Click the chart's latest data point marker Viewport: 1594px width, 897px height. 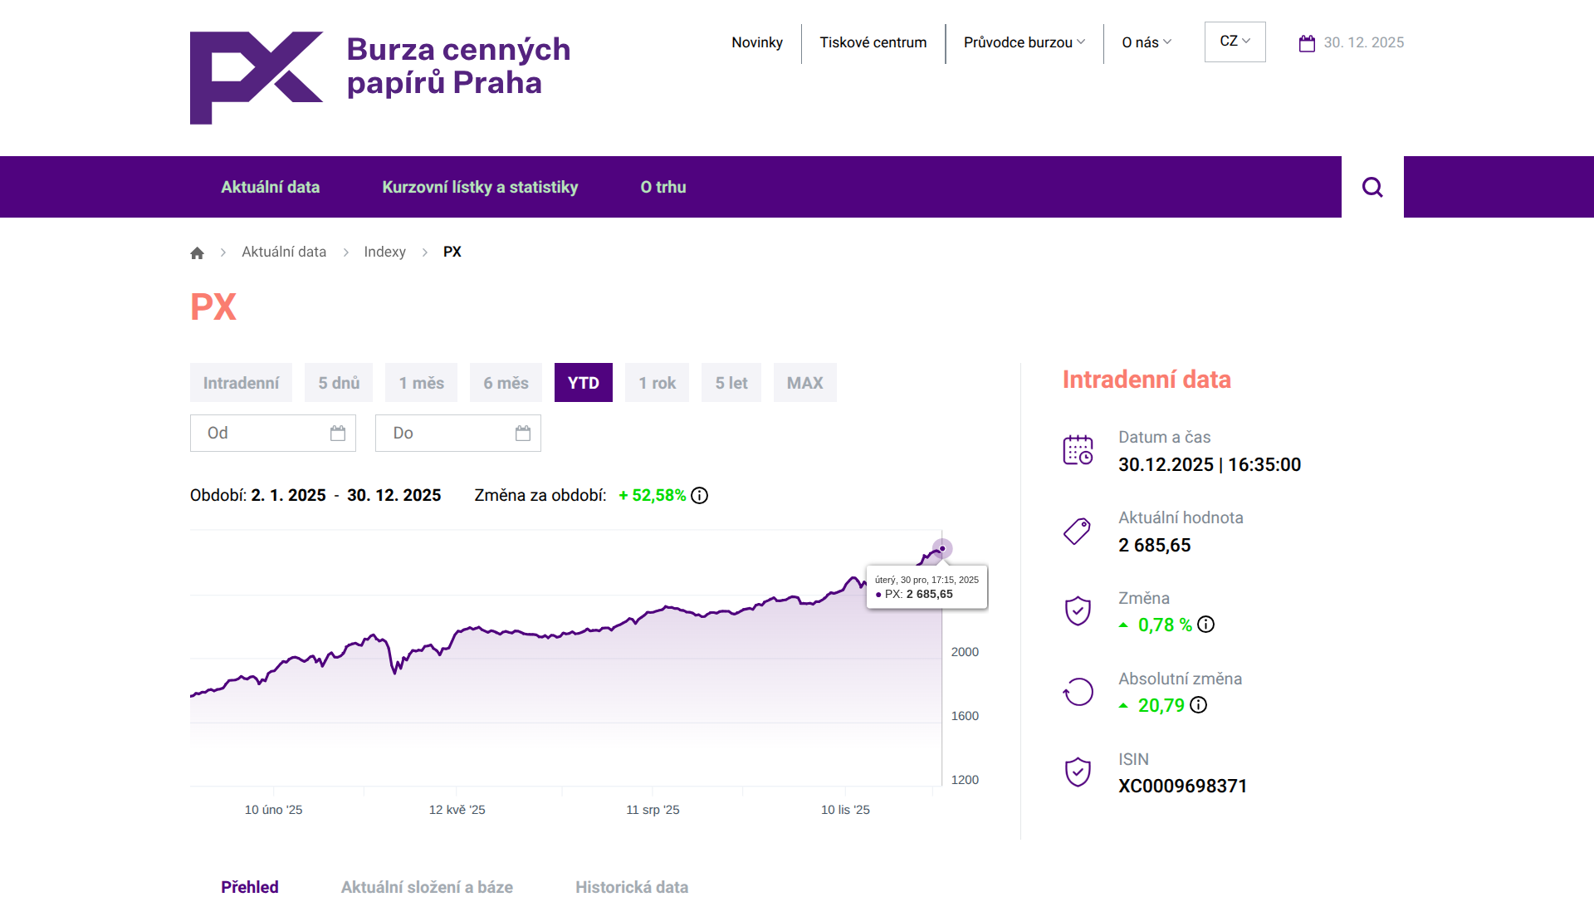[942, 549]
